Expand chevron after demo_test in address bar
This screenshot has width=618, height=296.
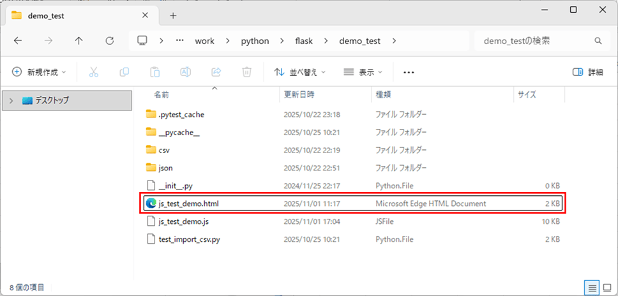(395, 41)
